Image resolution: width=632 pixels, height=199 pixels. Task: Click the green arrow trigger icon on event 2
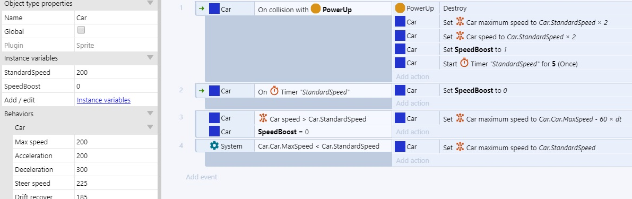[202, 91]
